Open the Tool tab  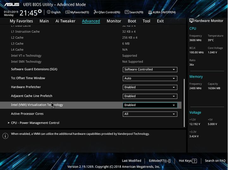(x=146, y=21)
